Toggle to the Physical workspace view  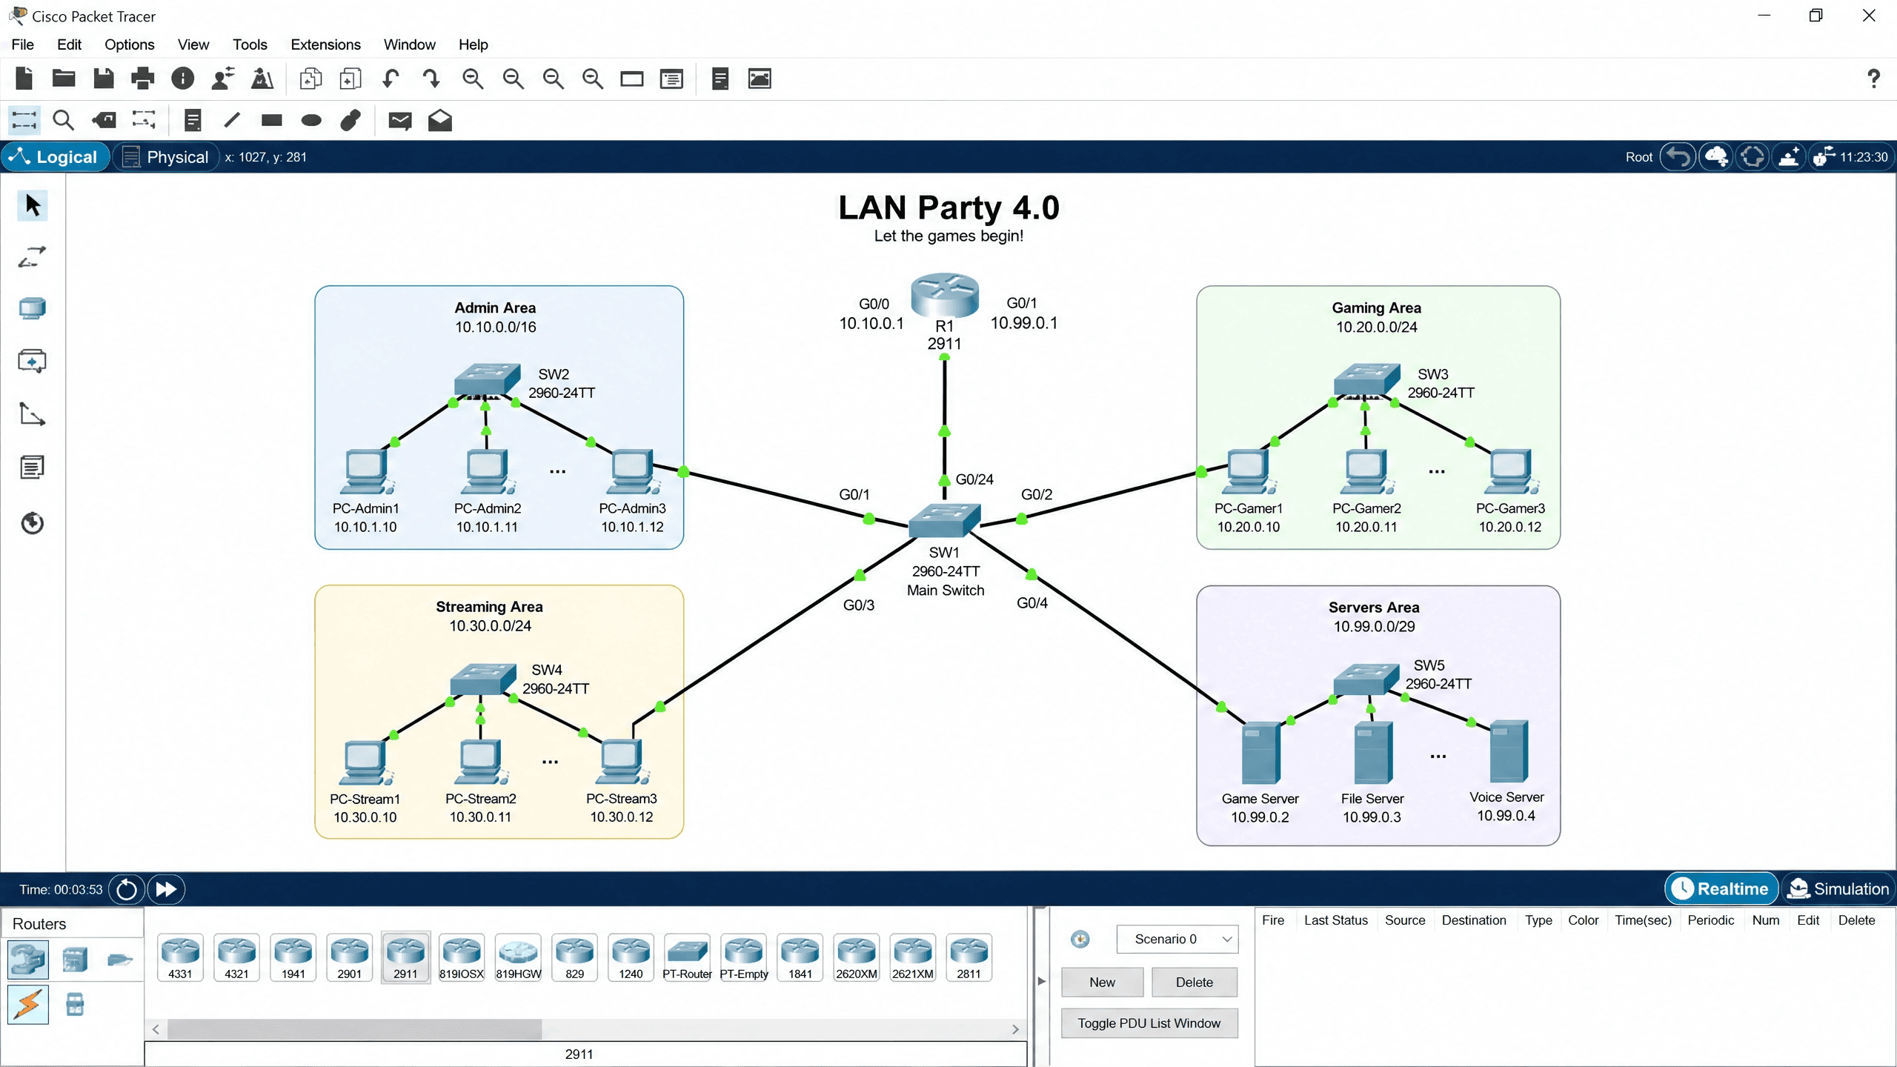point(166,157)
